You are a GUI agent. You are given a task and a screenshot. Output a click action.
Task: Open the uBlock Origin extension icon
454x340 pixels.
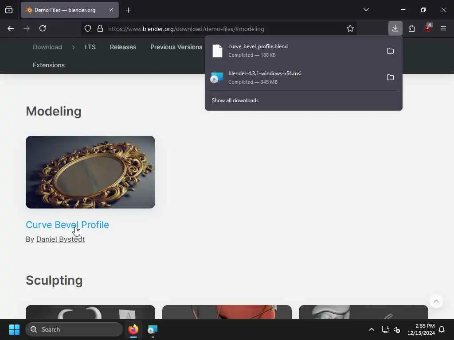point(428,28)
